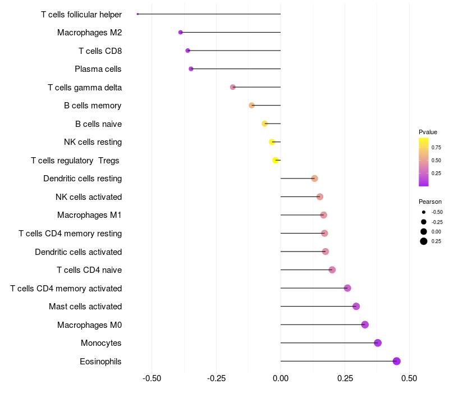Click the T cells follicular helper dot
The height and width of the screenshot is (393, 449).
pyautogui.click(x=138, y=14)
